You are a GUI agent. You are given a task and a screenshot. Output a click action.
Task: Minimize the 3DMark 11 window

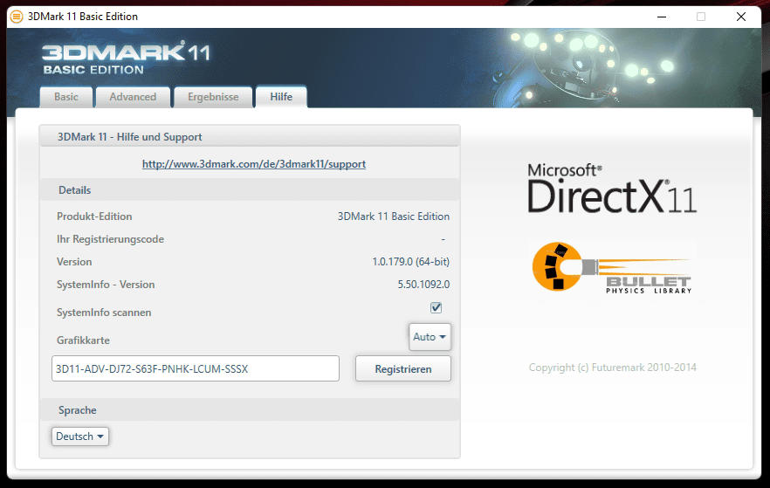(x=662, y=17)
